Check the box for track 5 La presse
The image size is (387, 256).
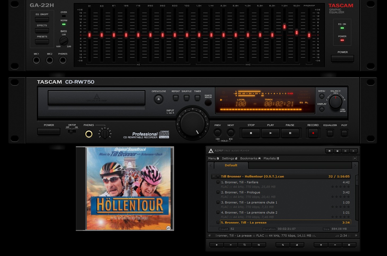(x=218, y=223)
